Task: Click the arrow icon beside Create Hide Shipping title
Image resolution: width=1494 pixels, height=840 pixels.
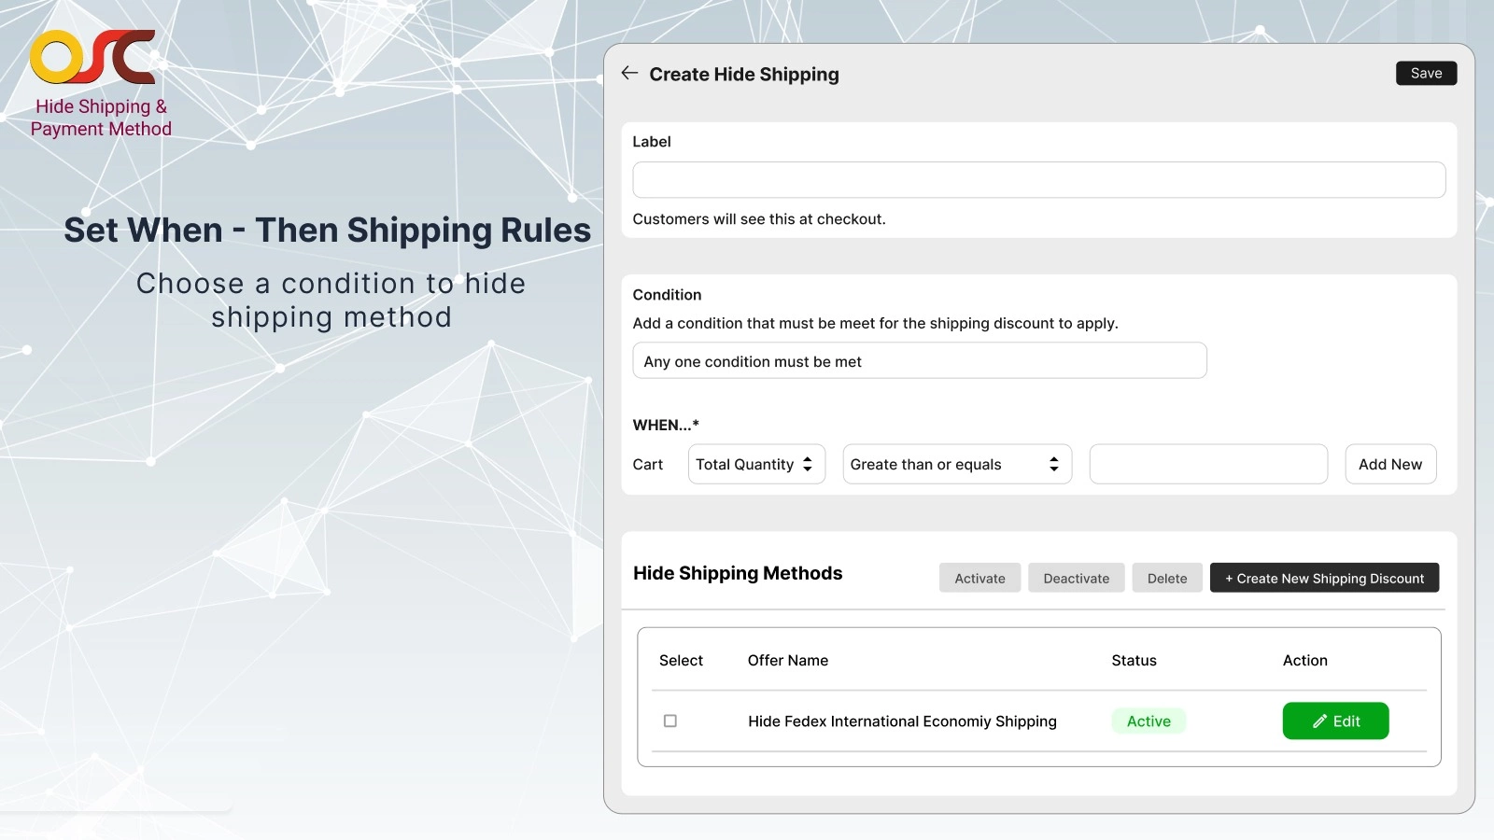Action: [x=629, y=74]
